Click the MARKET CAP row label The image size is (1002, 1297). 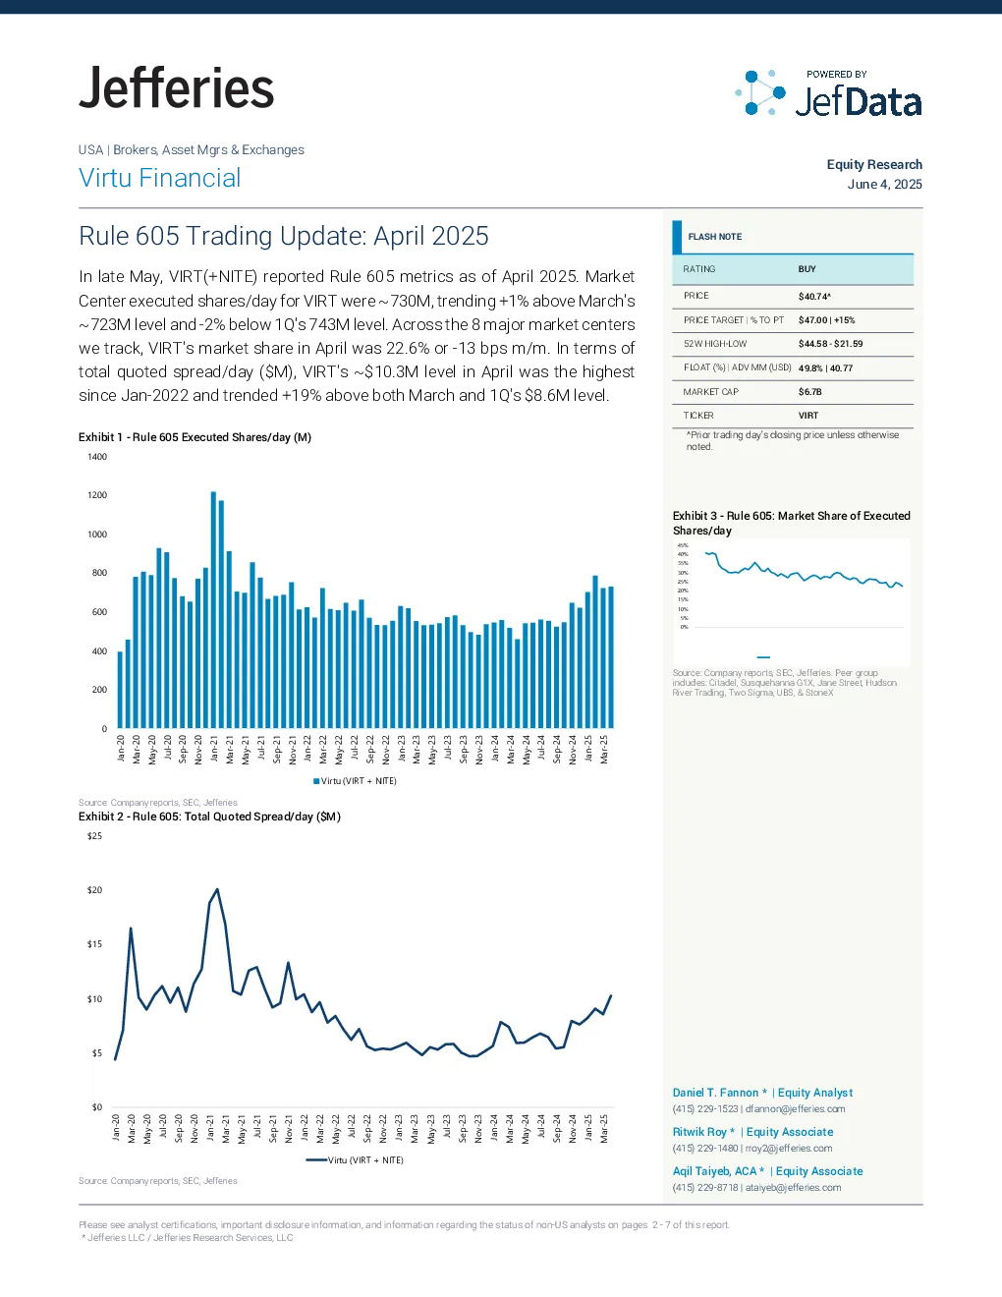710,392
